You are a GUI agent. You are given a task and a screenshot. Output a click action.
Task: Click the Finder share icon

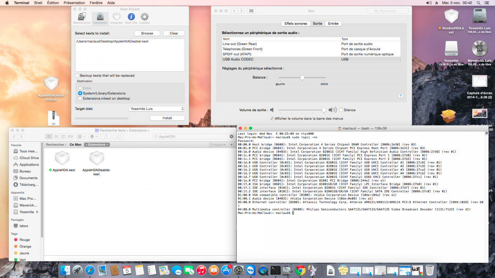[x=106, y=136]
